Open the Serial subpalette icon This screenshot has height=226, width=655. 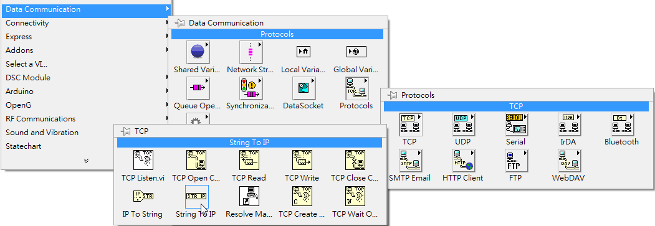(x=516, y=125)
